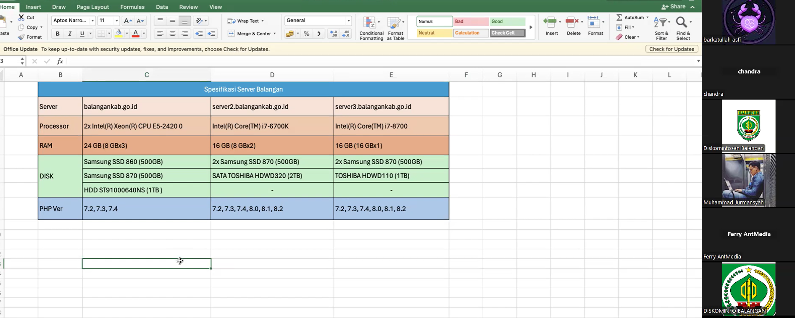Apply the Neutral cell style
795x318 pixels.
(434, 33)
